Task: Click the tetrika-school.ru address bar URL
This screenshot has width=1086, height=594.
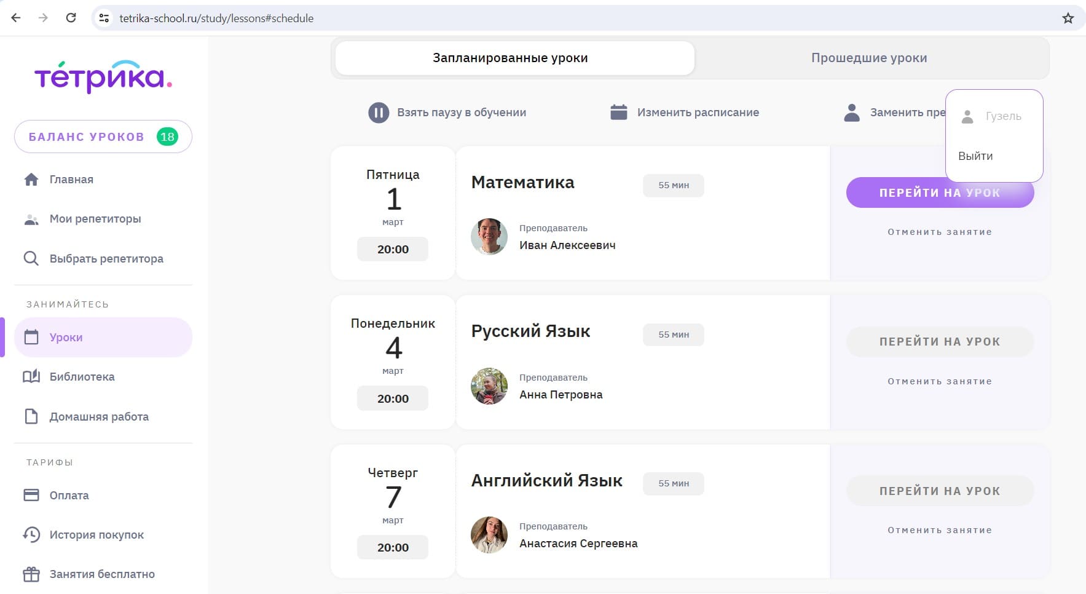Action: pos(216,18)
